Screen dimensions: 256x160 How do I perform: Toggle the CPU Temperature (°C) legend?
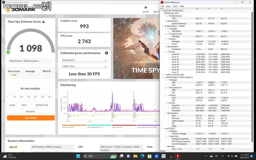[99, 126]
